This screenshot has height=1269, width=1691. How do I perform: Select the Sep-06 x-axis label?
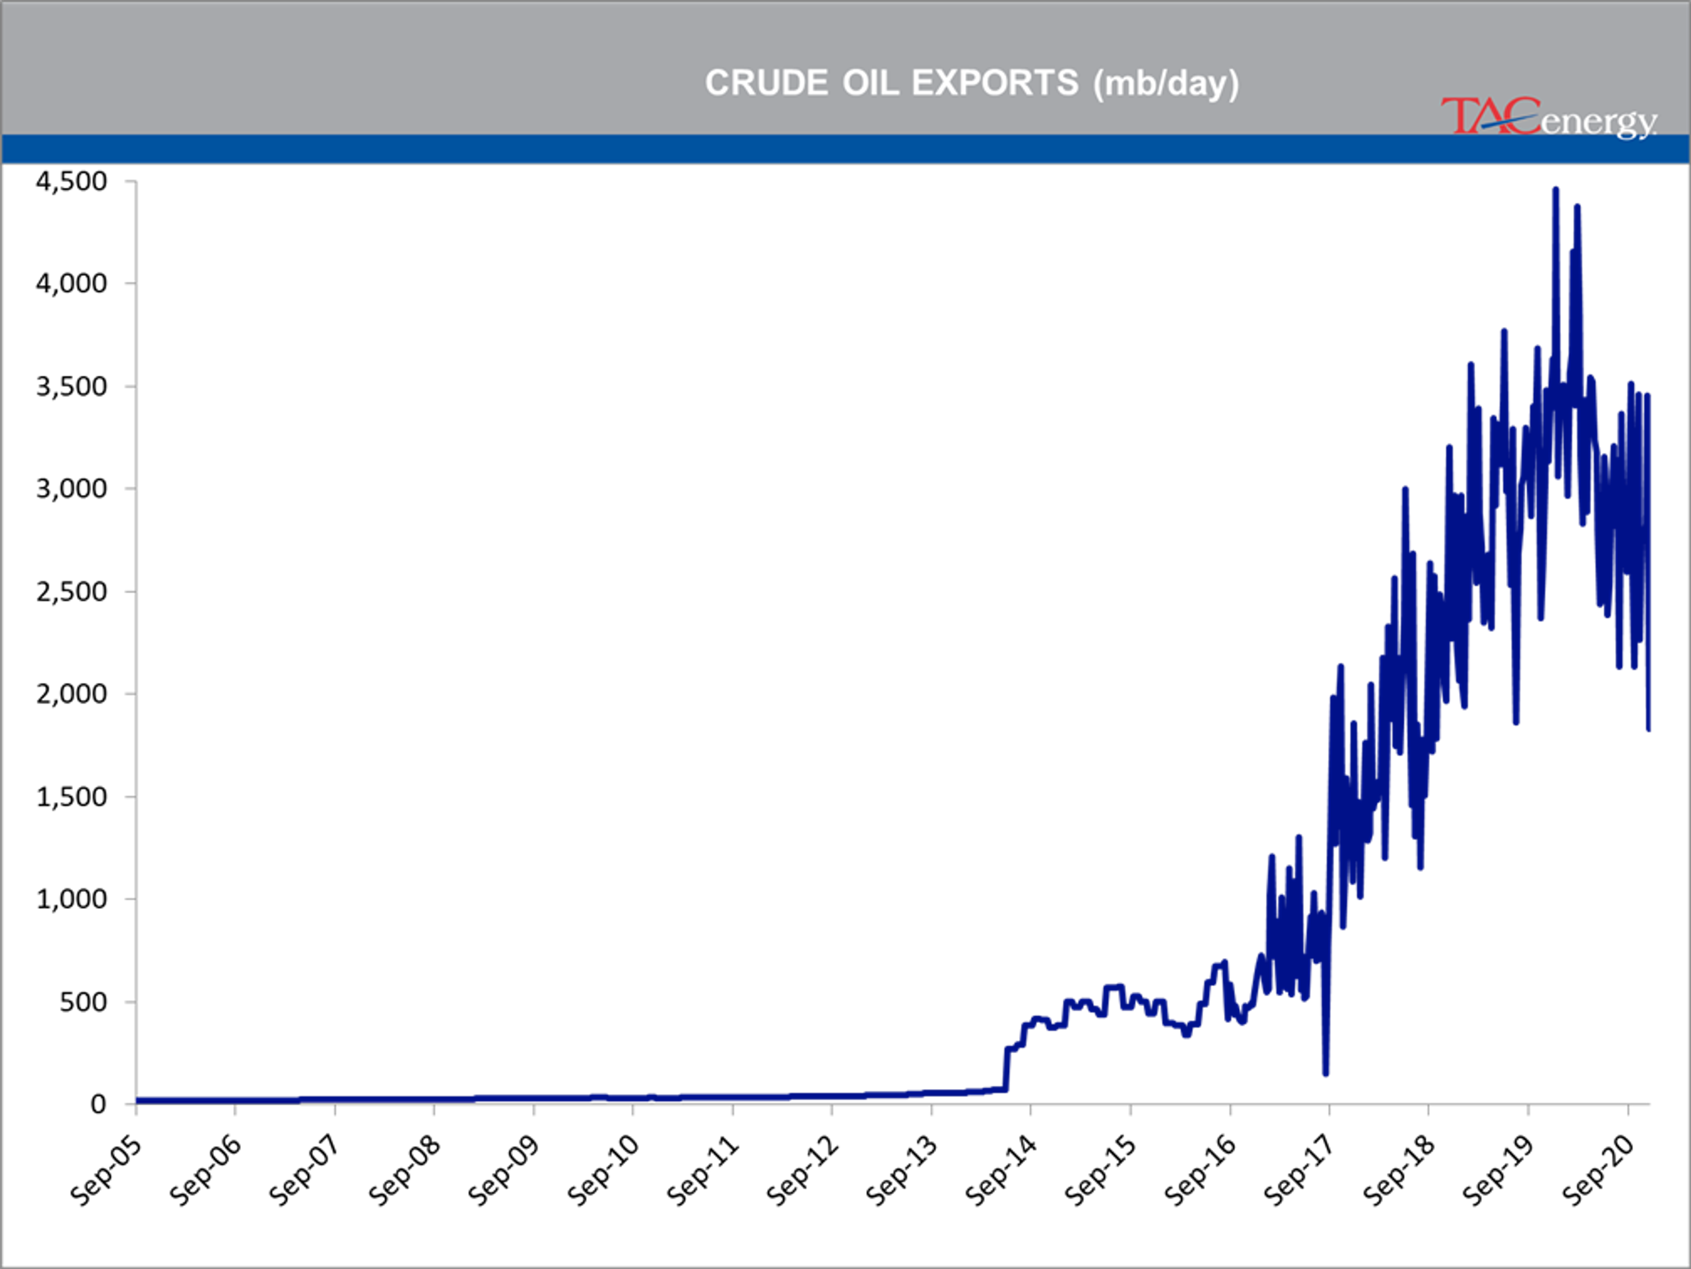click(x=205, y=1170)
